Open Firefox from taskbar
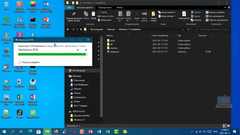The height and width of the screenshot is (135, 240). tap(56, 132)
